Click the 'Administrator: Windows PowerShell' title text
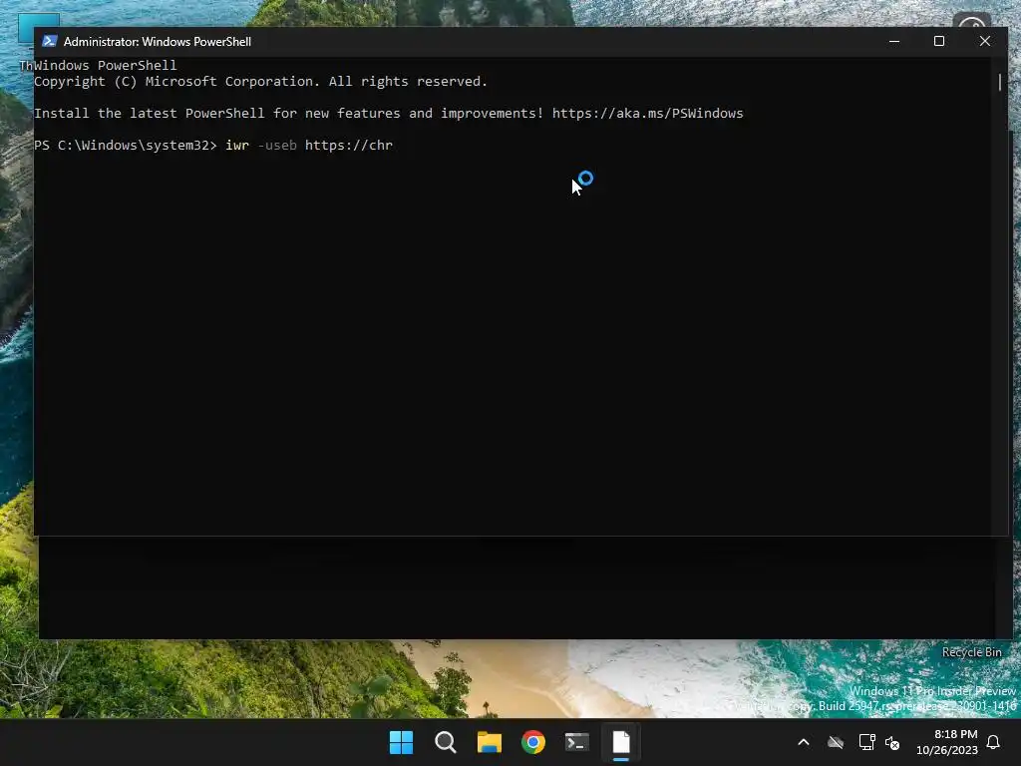The width and height of the screenshot is (1021, 766). (157, 42)
